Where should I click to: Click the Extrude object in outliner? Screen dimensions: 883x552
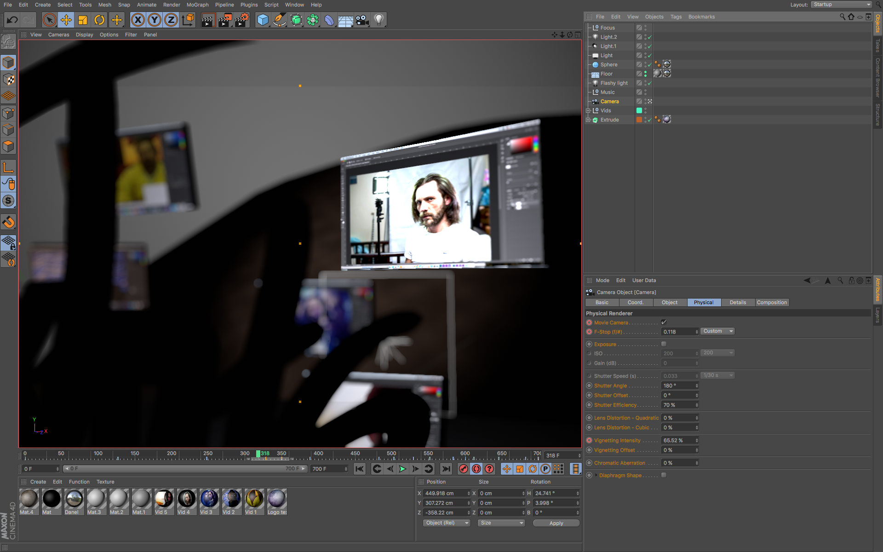coord(610,120)
